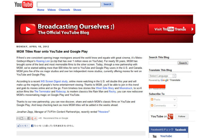Click the Visit YouTube Trends button

pos(172,29)
